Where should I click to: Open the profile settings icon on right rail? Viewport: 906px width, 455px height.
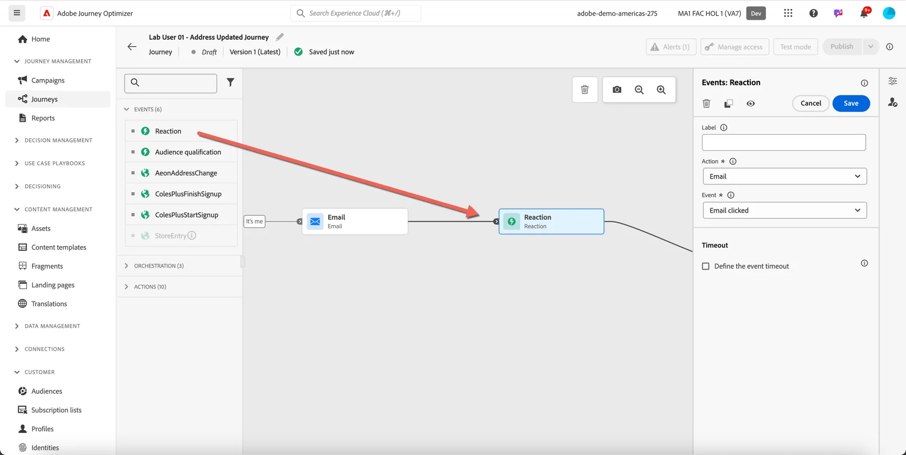tap(892, 102)
